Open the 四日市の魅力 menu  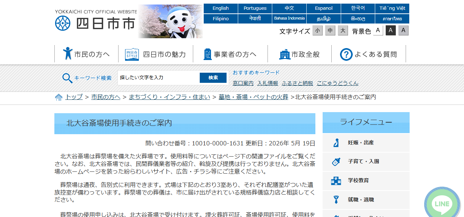coord(156,54)
